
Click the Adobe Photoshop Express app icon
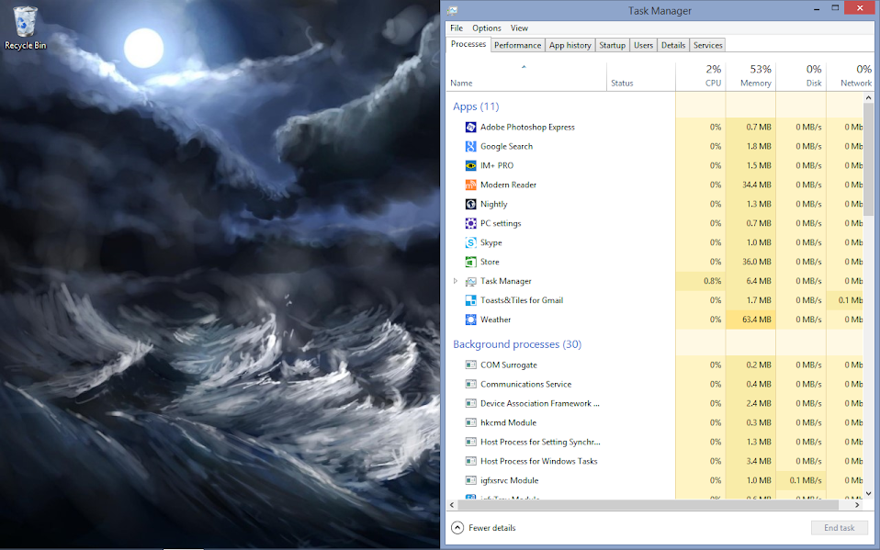[x=471, y=128]
